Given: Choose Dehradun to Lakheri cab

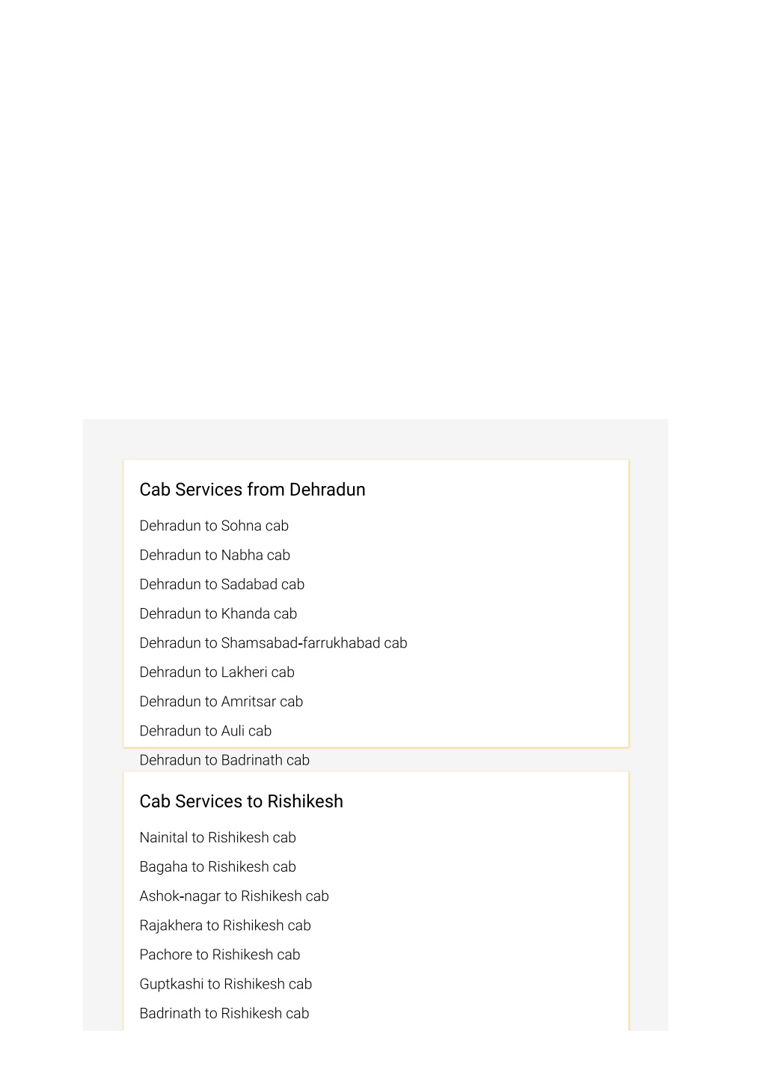Looking at the screenshot, I should point(217,672).
